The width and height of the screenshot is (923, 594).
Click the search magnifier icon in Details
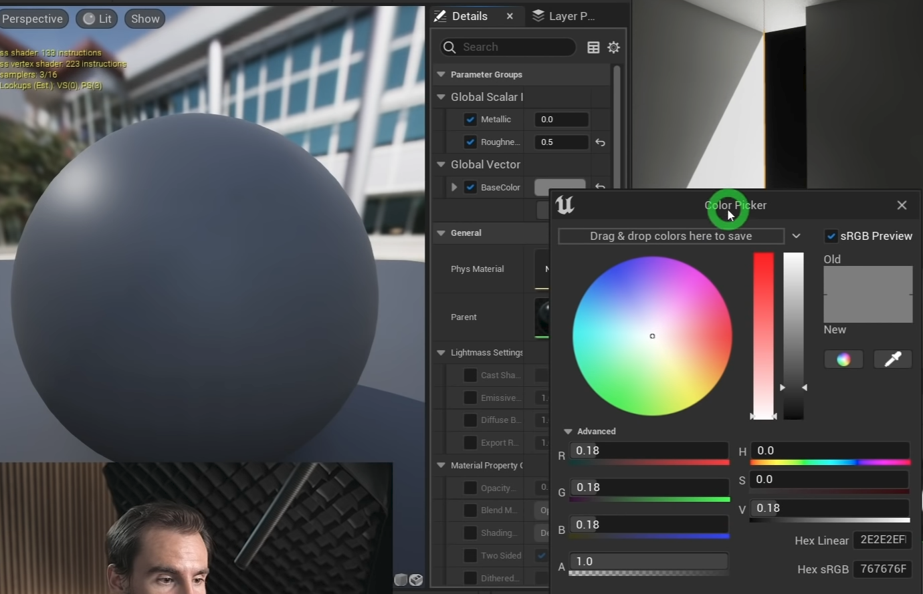(x=450, y=47)
